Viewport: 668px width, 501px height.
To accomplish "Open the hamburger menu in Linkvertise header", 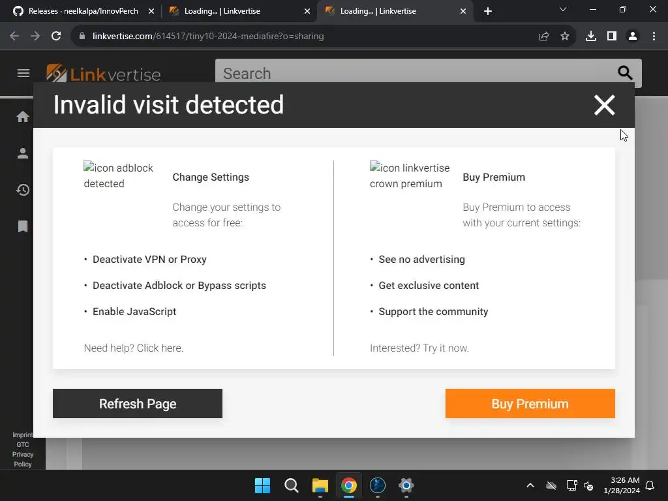I will pos(23,73).
